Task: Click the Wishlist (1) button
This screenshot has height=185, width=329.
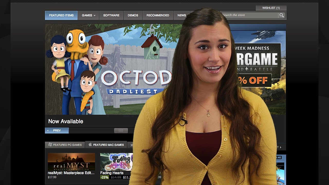Action: (271, 8)
